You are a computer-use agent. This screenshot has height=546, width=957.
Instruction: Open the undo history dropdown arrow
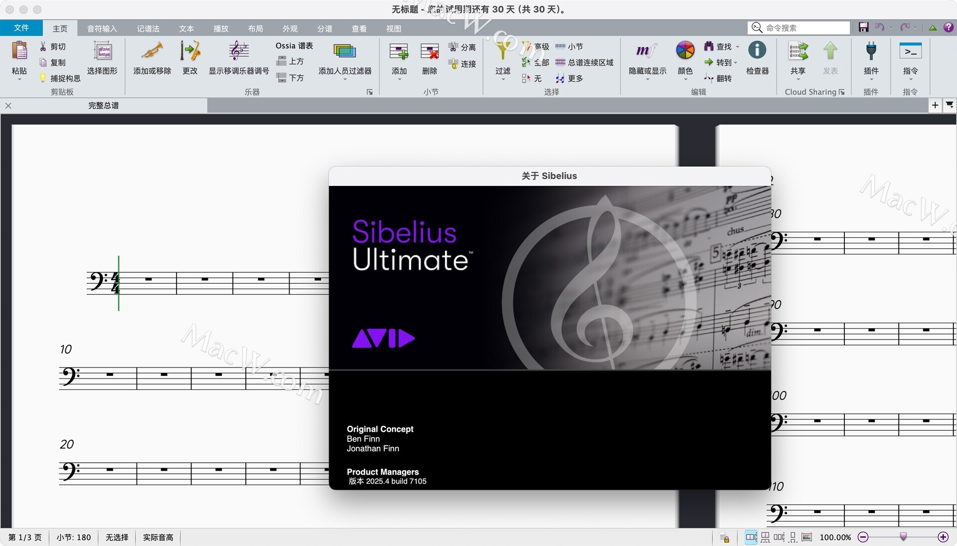pos(891,28)
